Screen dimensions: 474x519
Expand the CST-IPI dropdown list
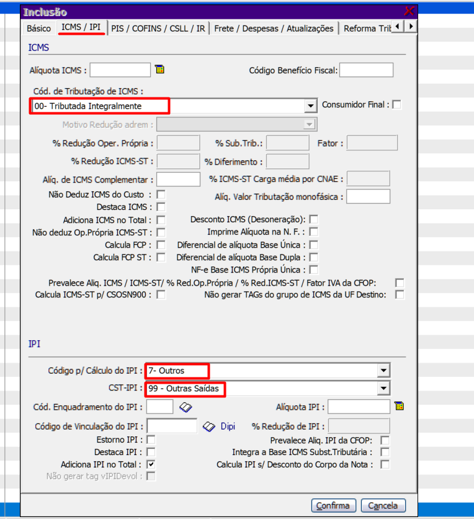[x=384, y=389]
